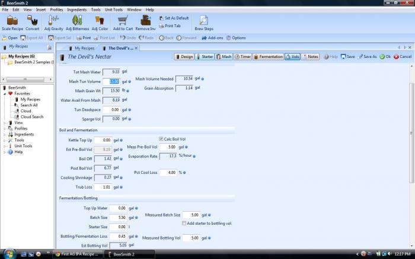Switch to the Mash recipe tab
The image size is (415, 259).
(x=224, y=57)
